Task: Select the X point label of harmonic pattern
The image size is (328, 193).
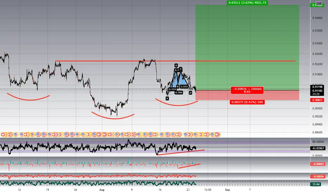Action: tap(167, 98)
